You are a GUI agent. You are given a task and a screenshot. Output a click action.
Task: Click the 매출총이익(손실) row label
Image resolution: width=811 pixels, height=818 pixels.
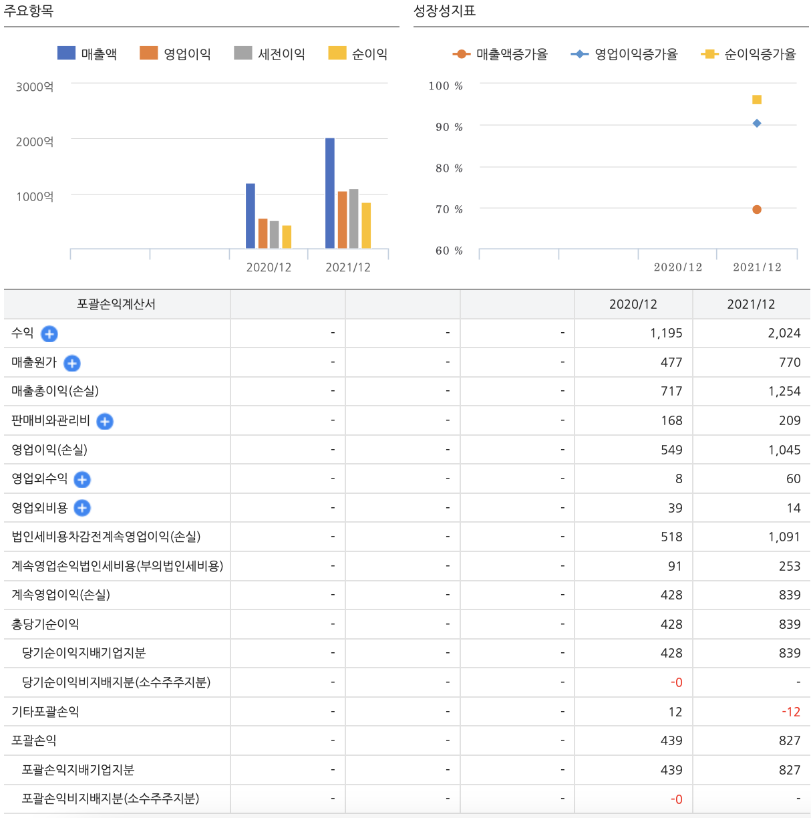click(55, 391)
